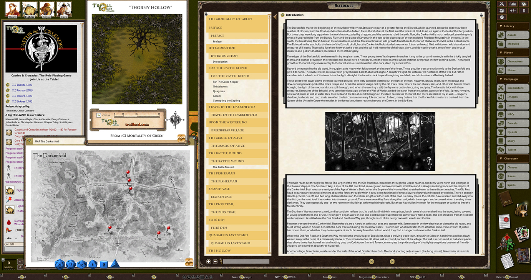Viewport: 531px width, 280px height.
Task: Go to next reference page
Action: (x=392, y=261)
